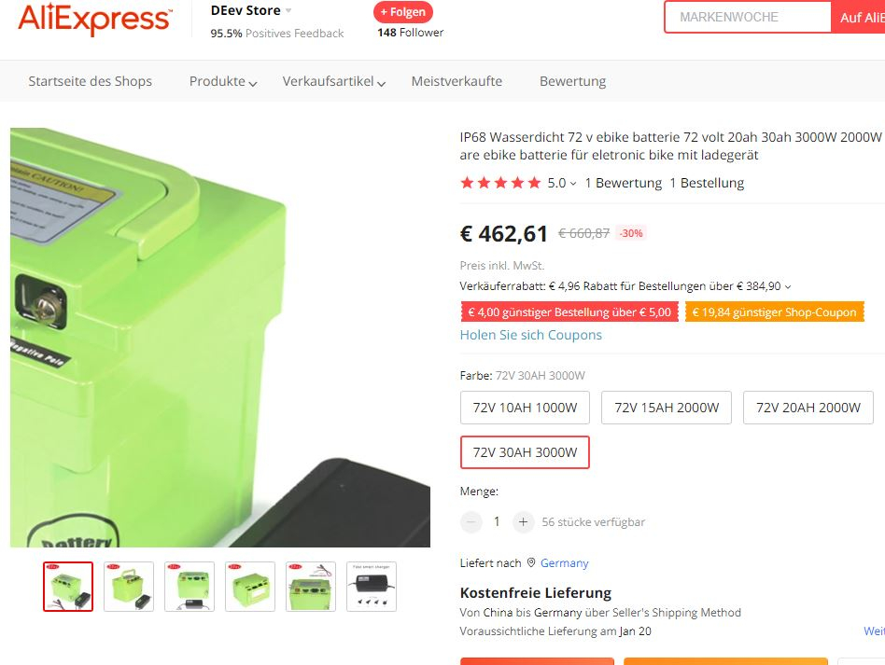Click the location pin icon near Germany

point(530,563)
